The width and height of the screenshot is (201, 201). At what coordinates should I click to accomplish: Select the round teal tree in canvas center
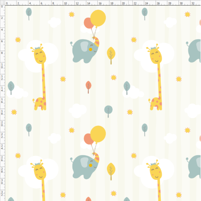tap(108, 111)
